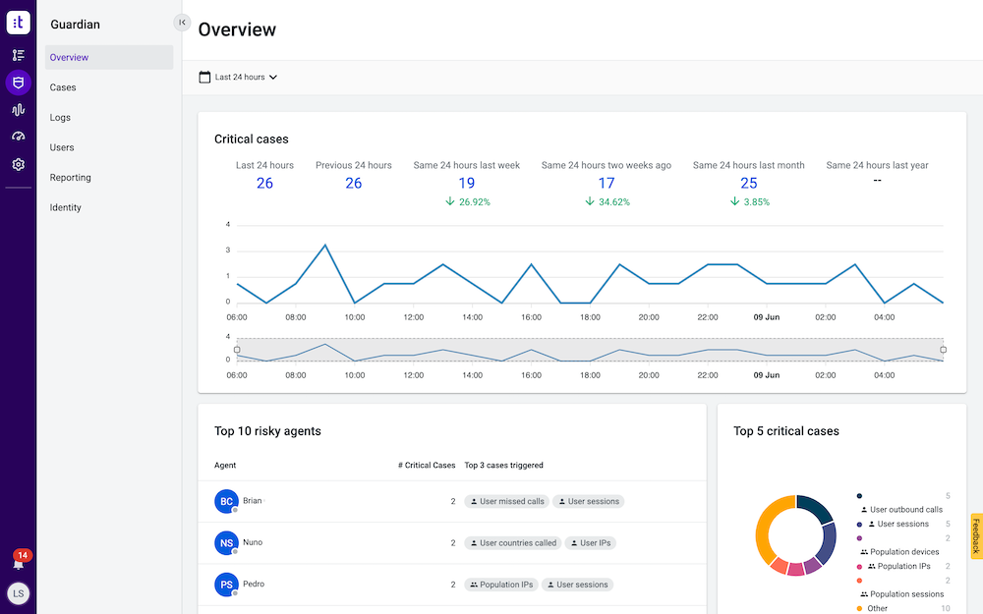The height and width of the screenshot is (614, 983).
Task: Open the waveform activity icon
Action: point(18,110)
